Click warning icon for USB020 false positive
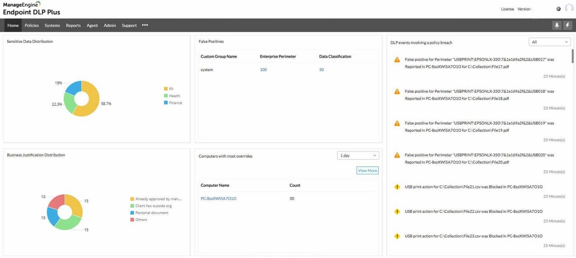 (x=397, y=155)
